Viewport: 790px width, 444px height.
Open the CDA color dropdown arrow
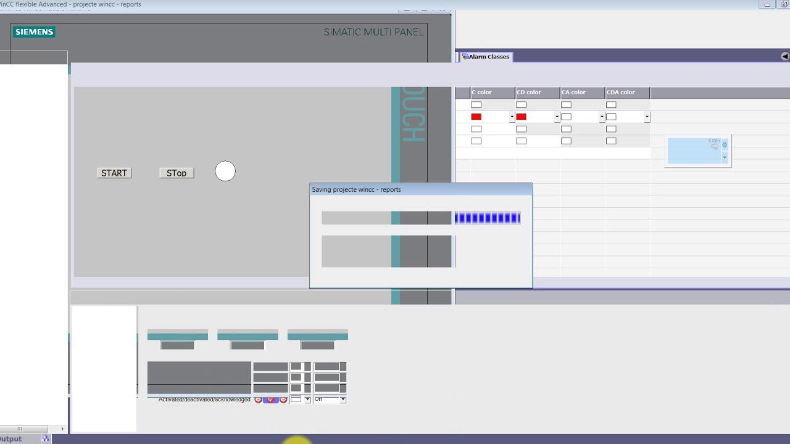pyautogui.click(x=647, y=117)
